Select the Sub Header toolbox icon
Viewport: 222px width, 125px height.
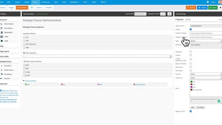click(1, 28)
